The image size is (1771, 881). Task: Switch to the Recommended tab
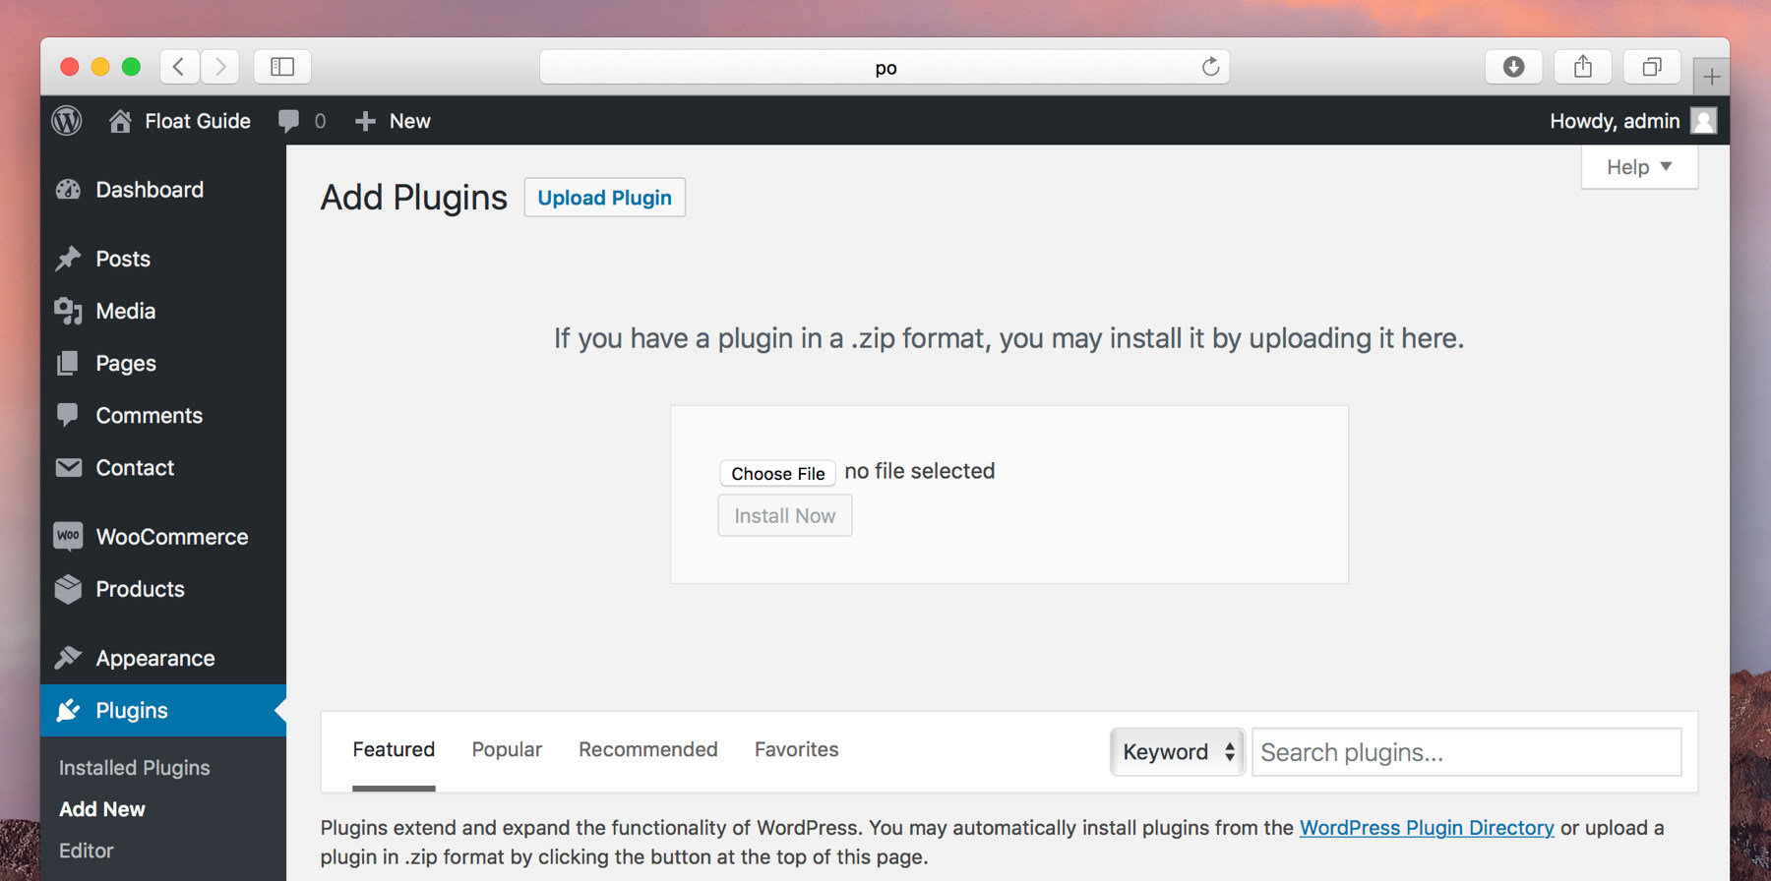648,749
